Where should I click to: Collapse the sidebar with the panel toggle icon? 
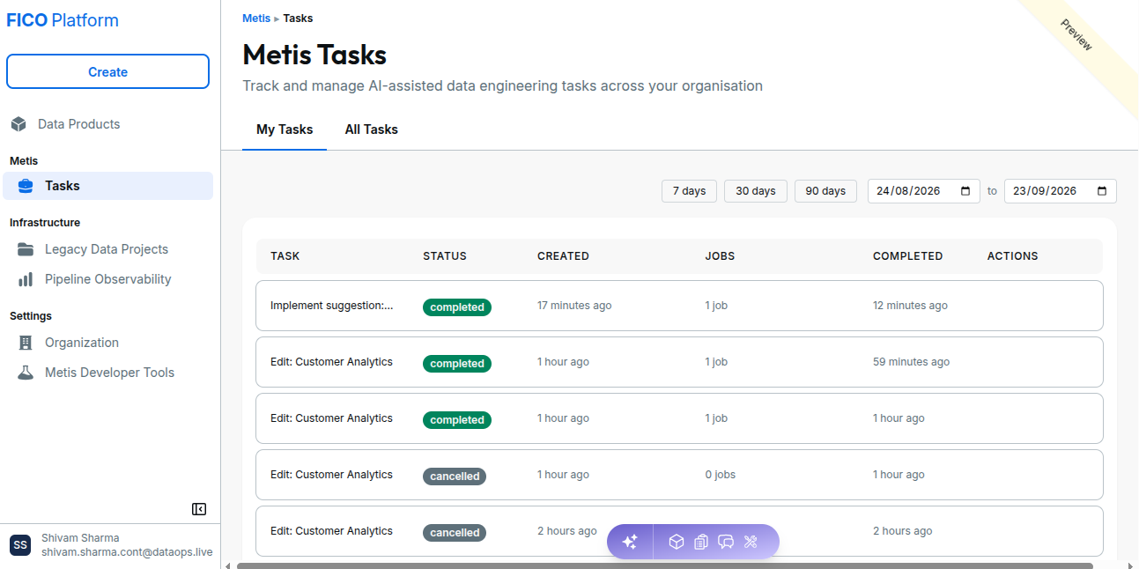tap(199, 509)
